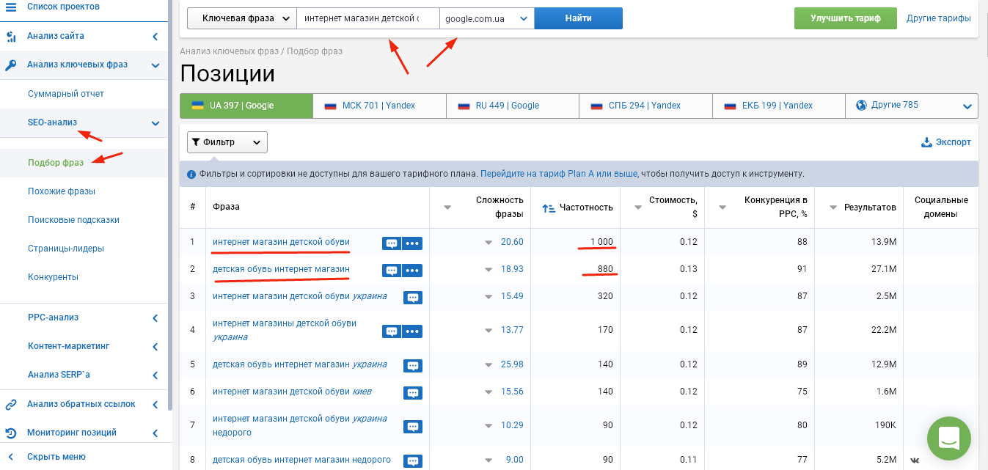Click the Экспорт link text

(x=954, y=142)
